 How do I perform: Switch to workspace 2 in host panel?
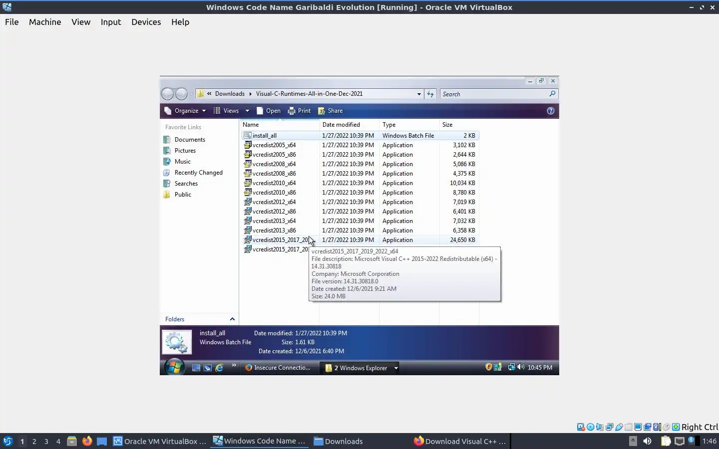click(x=34, y=442)
